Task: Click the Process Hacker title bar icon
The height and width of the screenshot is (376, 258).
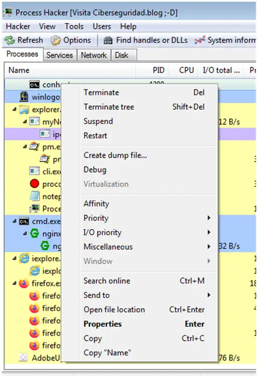Action: (7, 12)
